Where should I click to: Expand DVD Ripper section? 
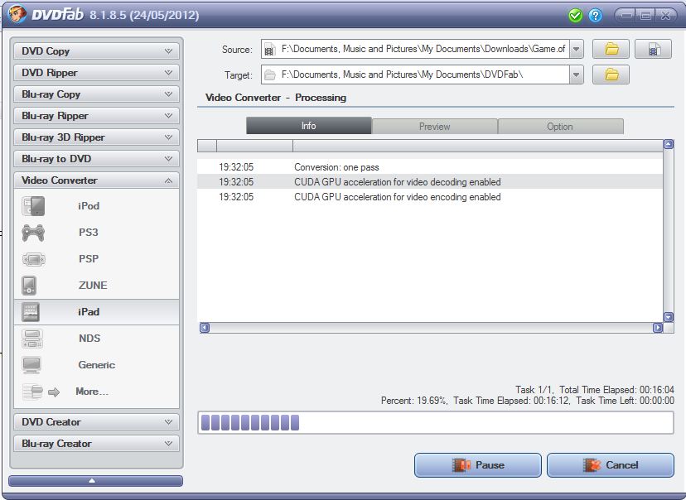96,73
